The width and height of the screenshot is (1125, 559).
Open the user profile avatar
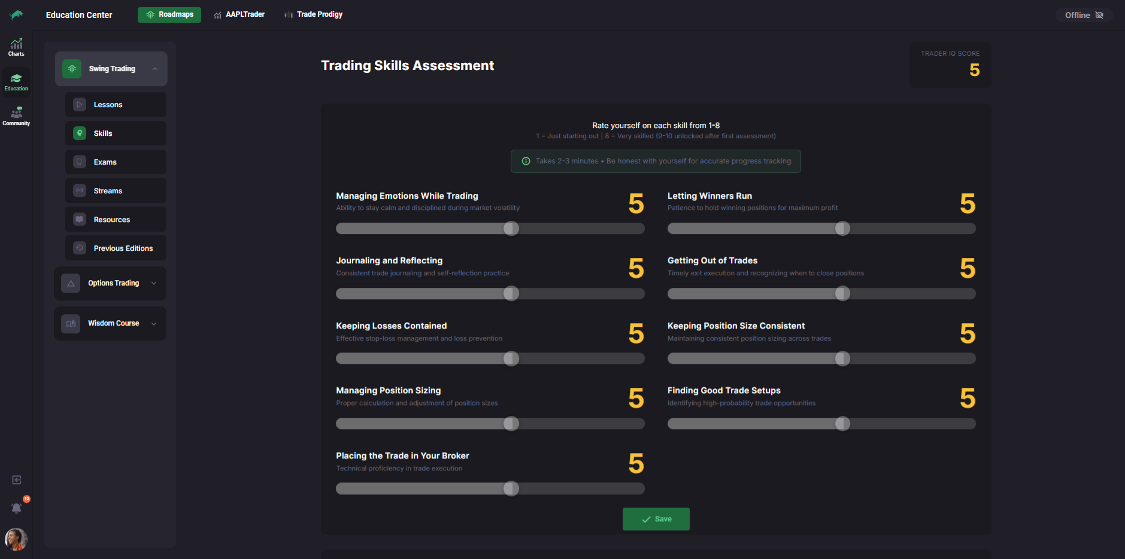click(x=16, y=539)
